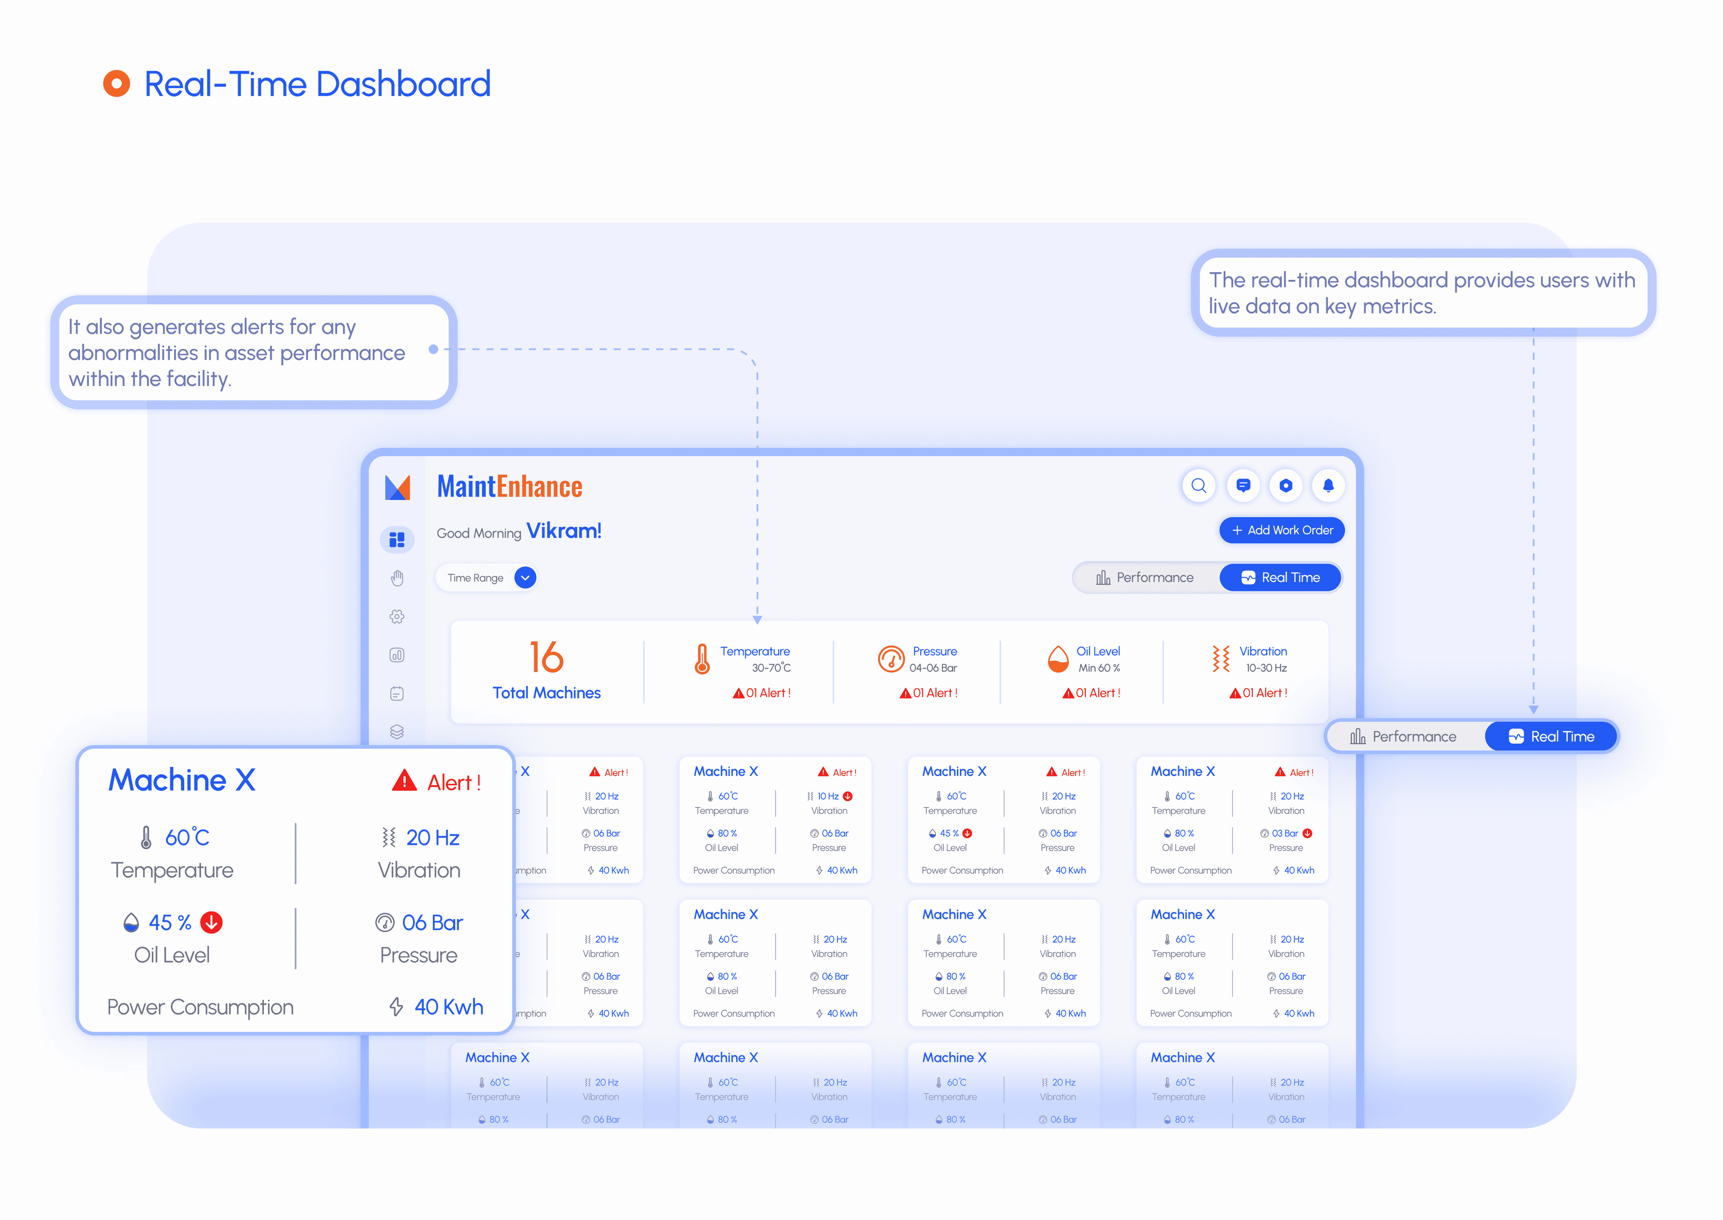Select Real Time toggle in dashboard header
Image resolution: width=1723 pixels, height=1220 pixels.
pos(1280,578)
